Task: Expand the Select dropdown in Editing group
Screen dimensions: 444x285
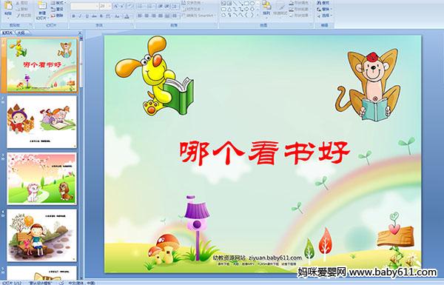Action: (325, 15)
